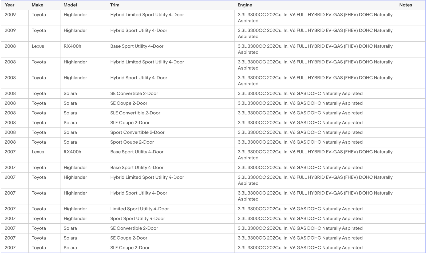
Task: Click '2007' year in the SE Coupe row
Action: click(10, 238)
